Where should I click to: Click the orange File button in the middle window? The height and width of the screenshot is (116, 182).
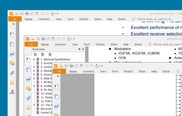pos(29,45)
